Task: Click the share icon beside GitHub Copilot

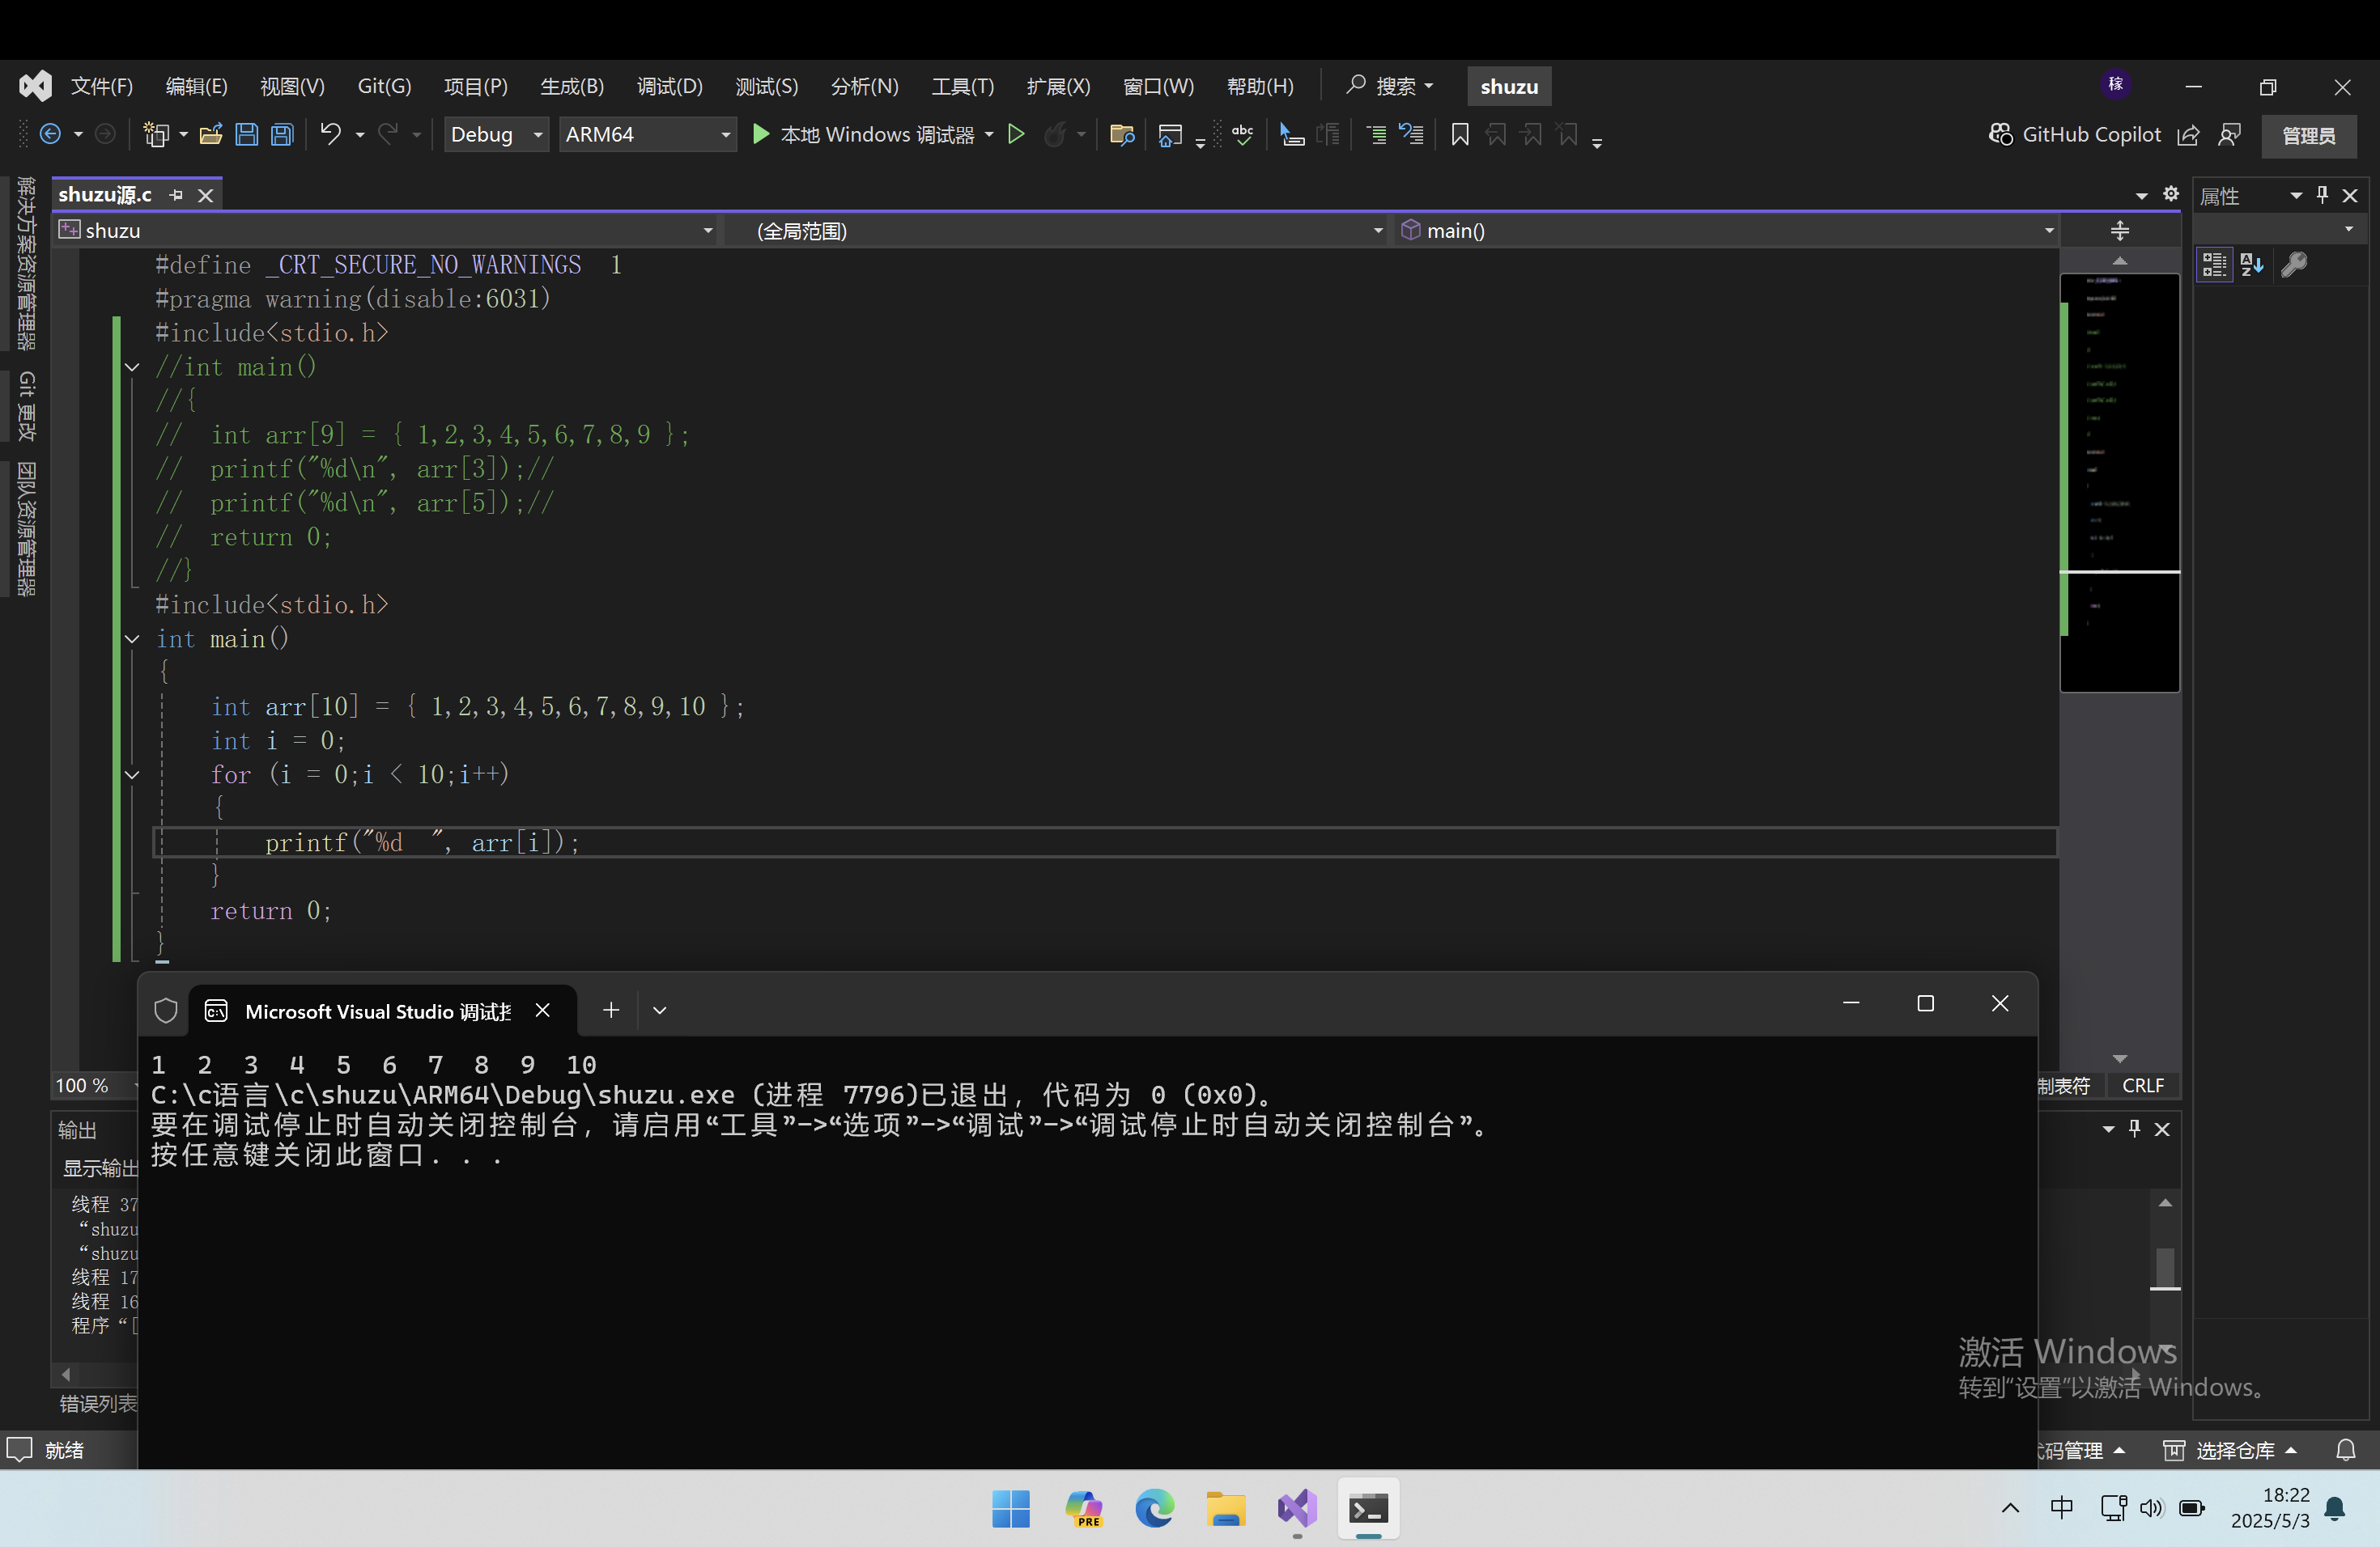Action: [x=2188, y=134]
